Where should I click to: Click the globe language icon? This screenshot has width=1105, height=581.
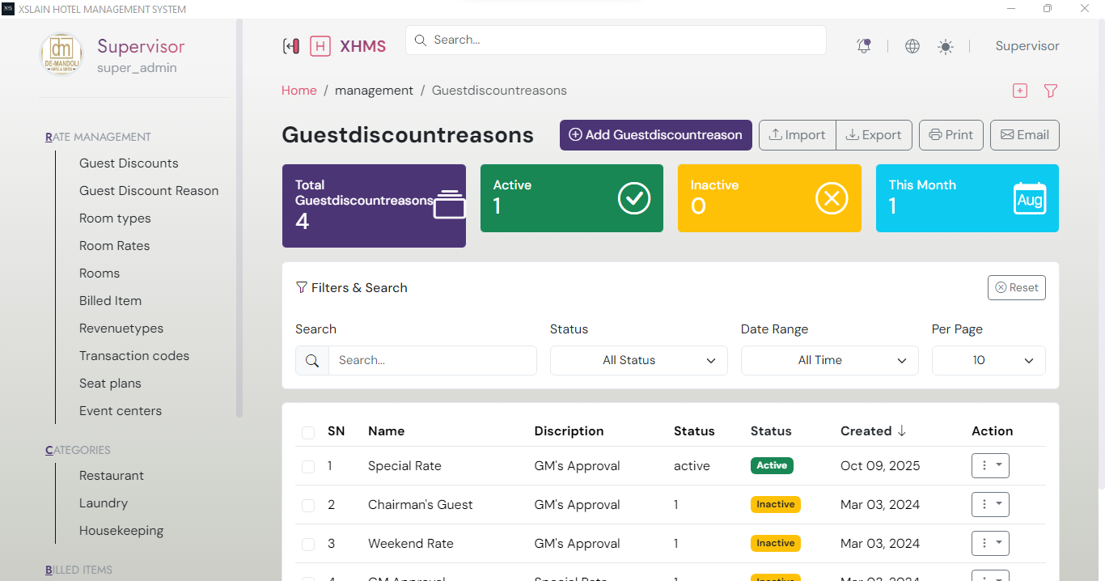912,46
